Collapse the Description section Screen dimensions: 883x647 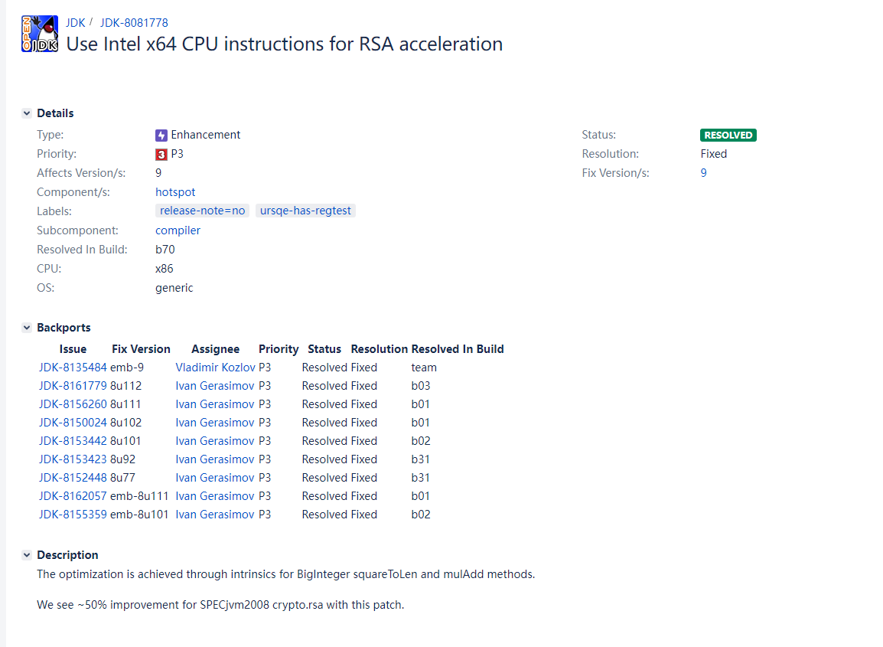28,555
